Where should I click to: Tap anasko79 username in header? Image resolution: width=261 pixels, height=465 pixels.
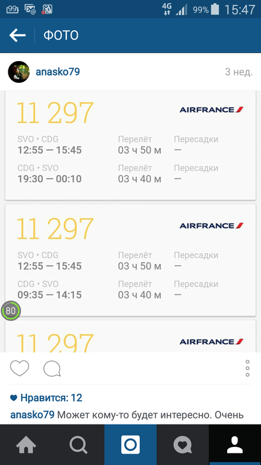(58, 72)
